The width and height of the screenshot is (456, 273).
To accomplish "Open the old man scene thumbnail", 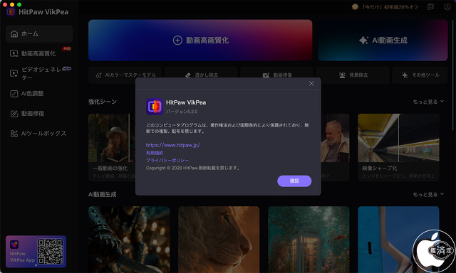I will click(x=335, y=138).
